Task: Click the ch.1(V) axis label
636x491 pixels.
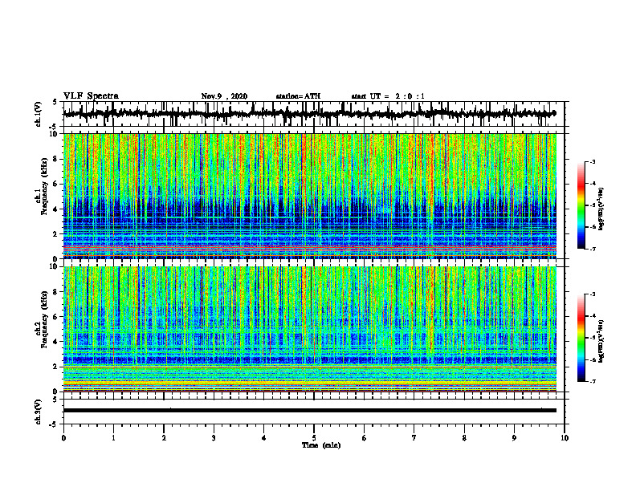Action: (x=39, y=114)
